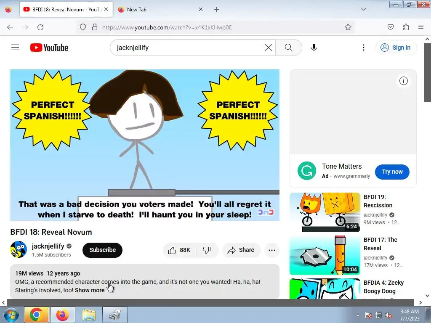Click the Sign in button

(x=396, y=48)
